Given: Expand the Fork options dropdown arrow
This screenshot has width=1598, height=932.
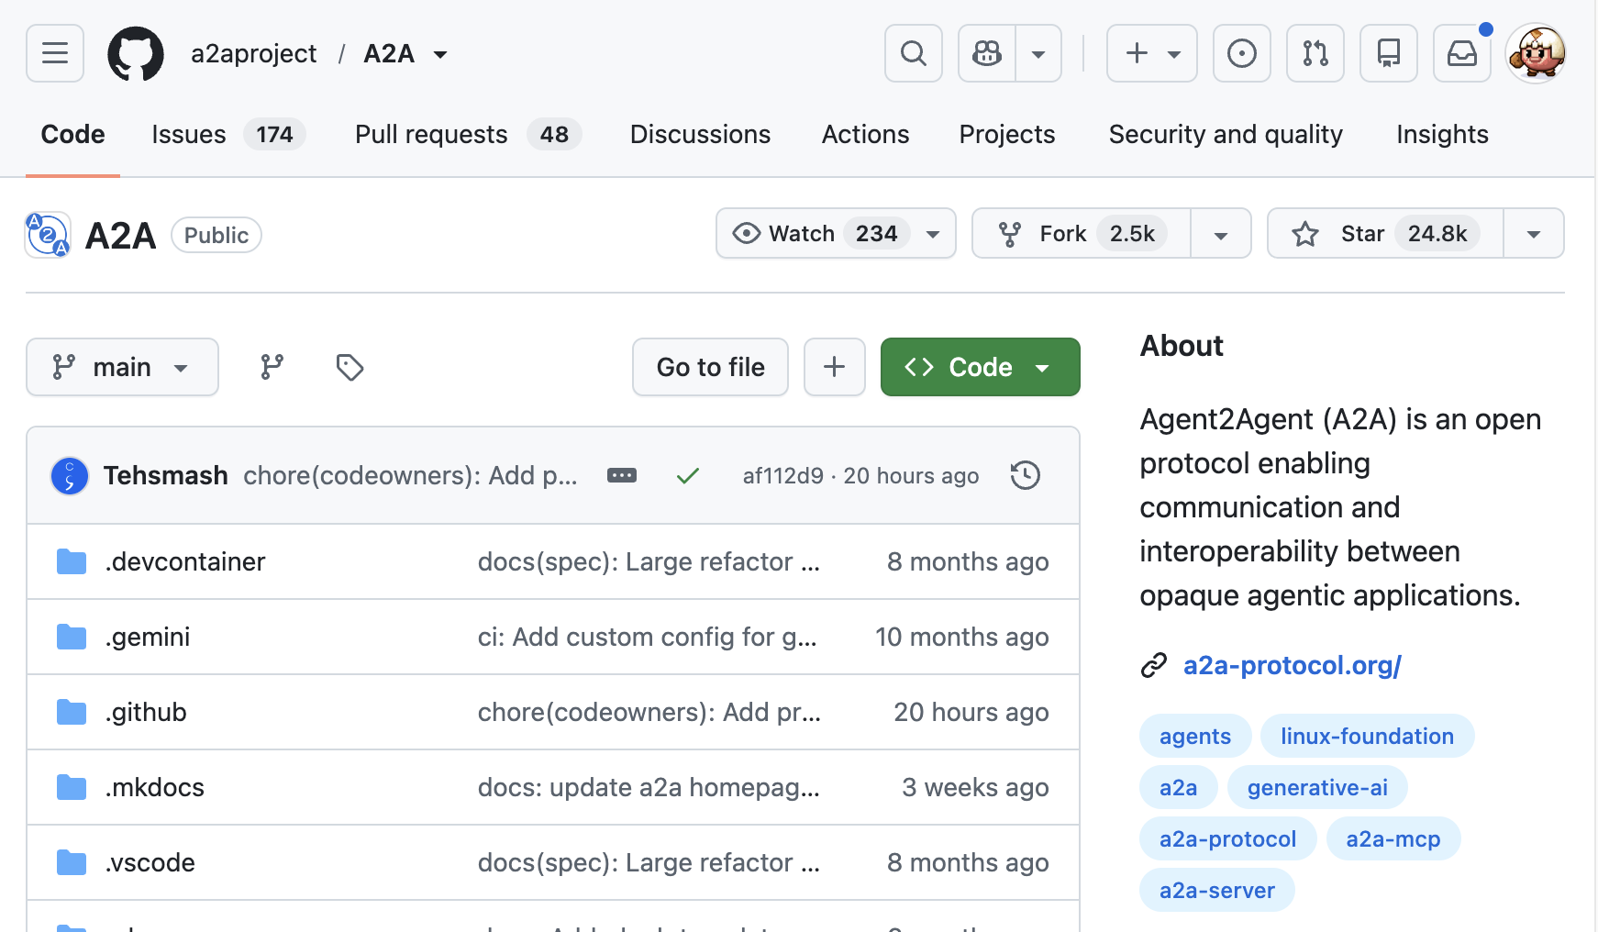Looking at the screenshot, I should [1221, 233].
